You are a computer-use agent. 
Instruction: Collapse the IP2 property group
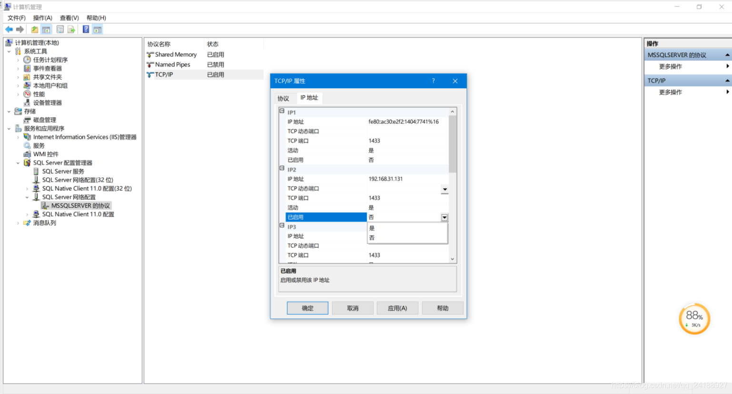(x=282, y=168)
